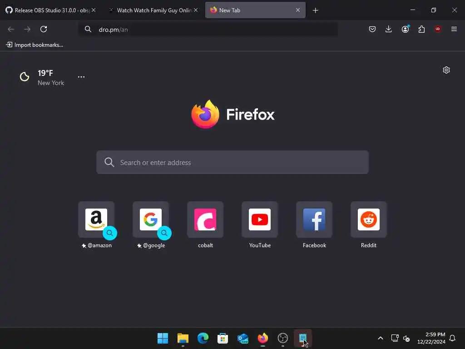Open Outlook from taskbar
Viewport: 465px width, 349px height.
tap(243, 338)
